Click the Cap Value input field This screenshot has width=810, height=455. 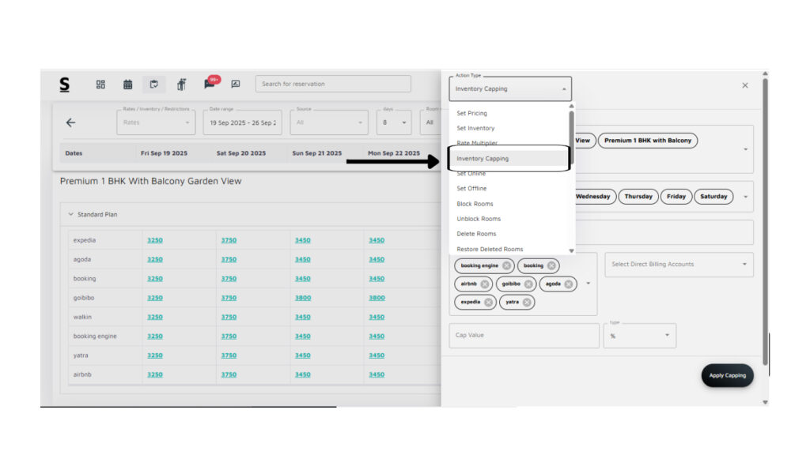pyautogui.click(x=524, y=335)
